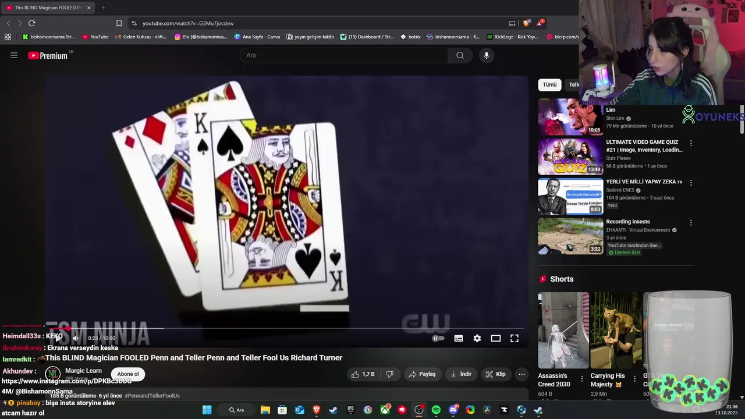Open Epic Games Launcher from the taskbar
745x419 pixels.
350,410
